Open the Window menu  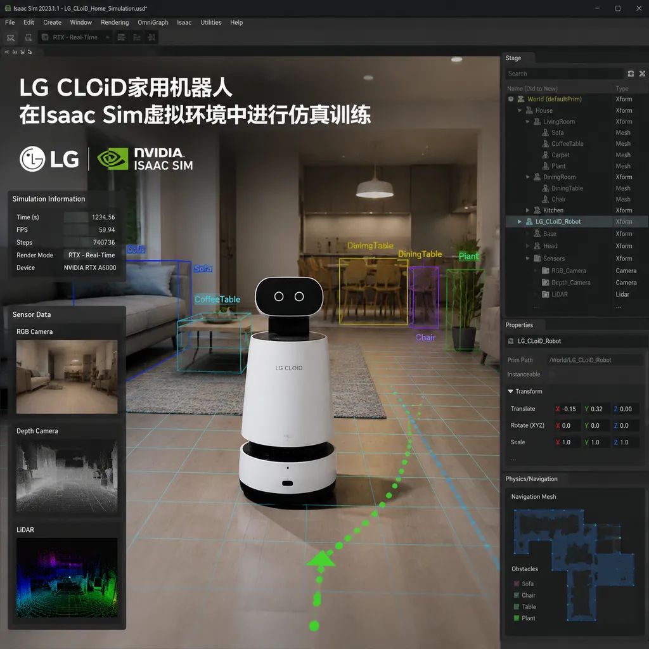coord(80,22)
